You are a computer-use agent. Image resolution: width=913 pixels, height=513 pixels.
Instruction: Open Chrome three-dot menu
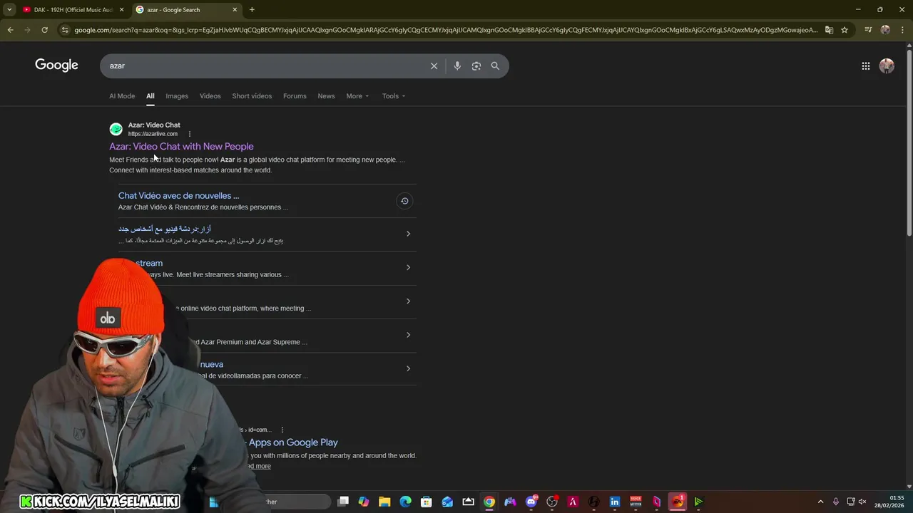tap(902, 30)
